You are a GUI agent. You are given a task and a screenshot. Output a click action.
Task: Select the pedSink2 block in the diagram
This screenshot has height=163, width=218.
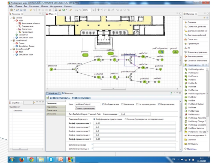click(x=161, y=69)
